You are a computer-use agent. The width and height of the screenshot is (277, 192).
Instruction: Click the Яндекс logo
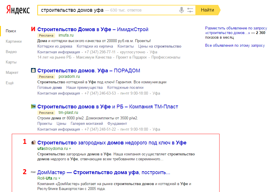click(x=18, y=10)
